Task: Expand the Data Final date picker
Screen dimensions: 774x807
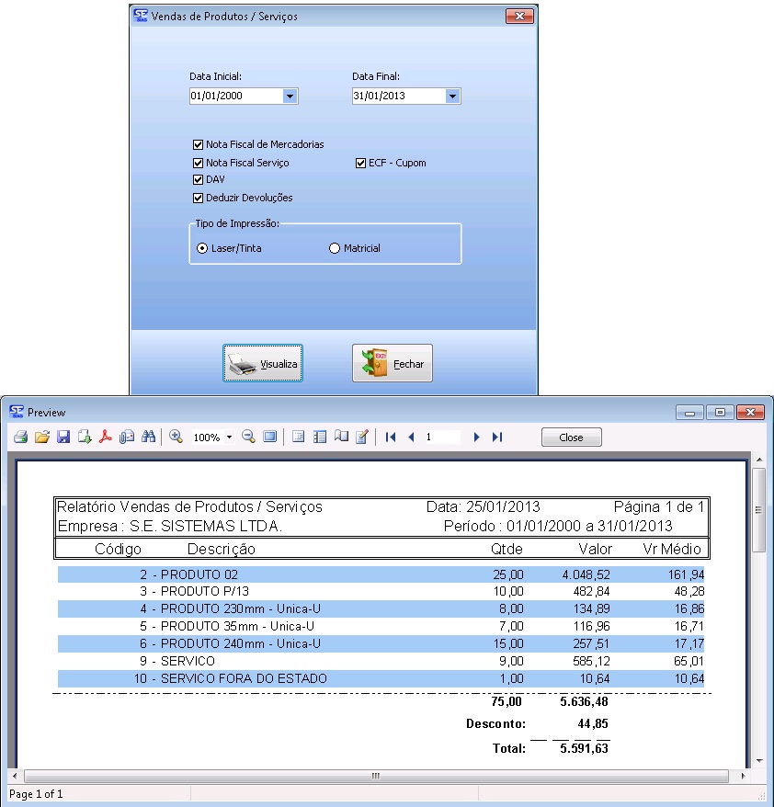Action: coord(452,96)
